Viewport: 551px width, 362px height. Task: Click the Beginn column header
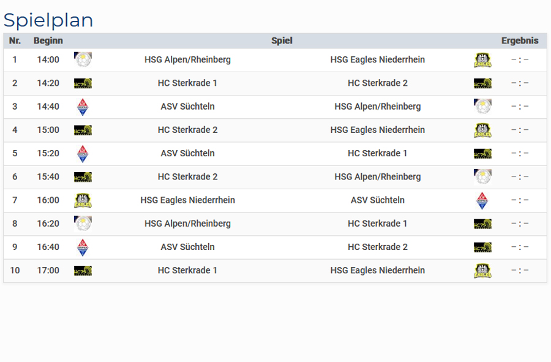[x=48, y=41]
